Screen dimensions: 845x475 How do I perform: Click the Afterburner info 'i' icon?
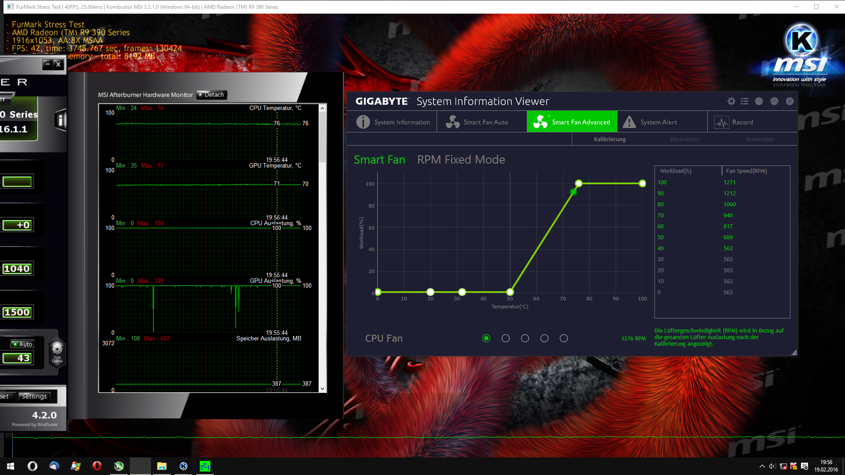coord(60,120)
